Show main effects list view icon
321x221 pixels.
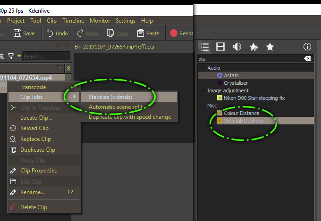204,47
